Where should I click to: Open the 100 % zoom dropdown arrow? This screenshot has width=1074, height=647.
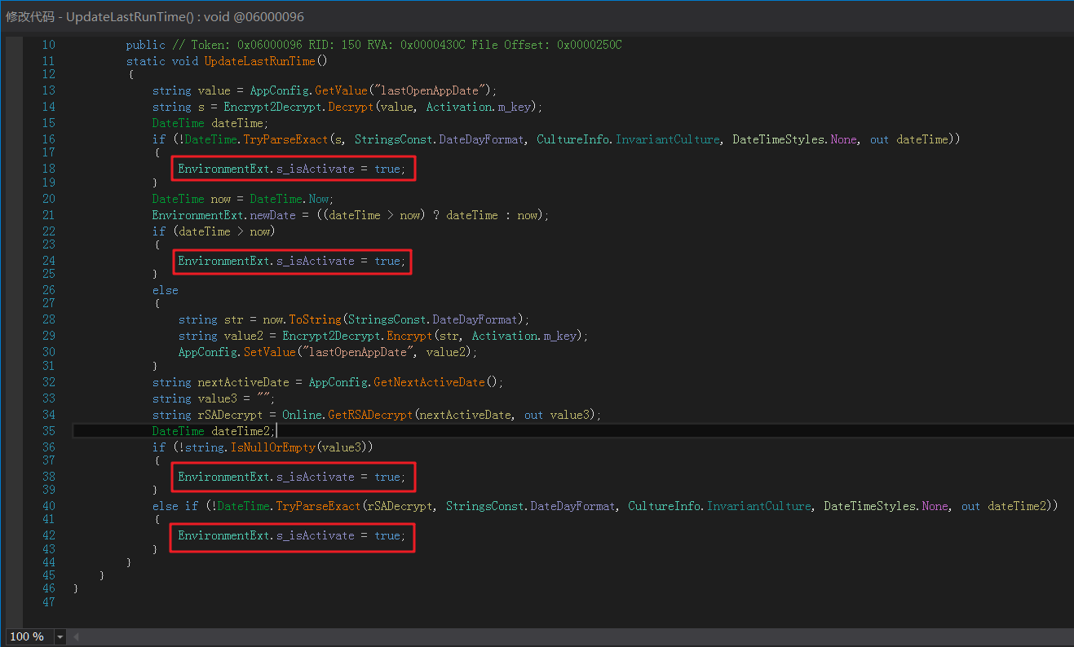click(60, 636)
